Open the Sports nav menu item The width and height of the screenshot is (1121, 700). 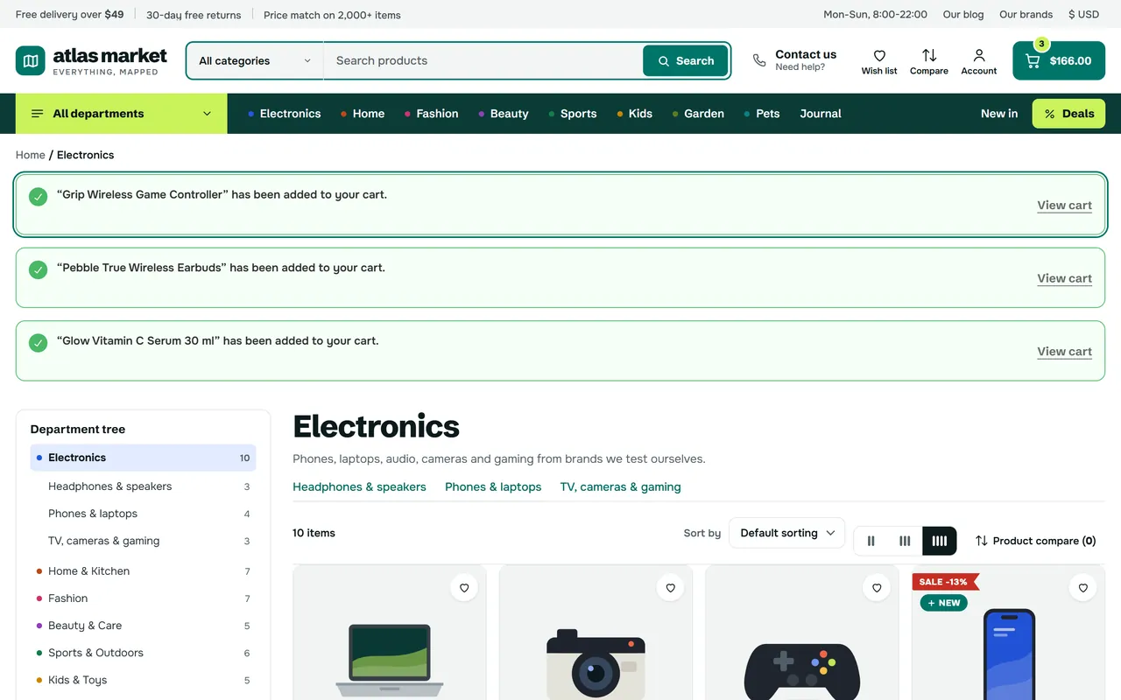573,114
